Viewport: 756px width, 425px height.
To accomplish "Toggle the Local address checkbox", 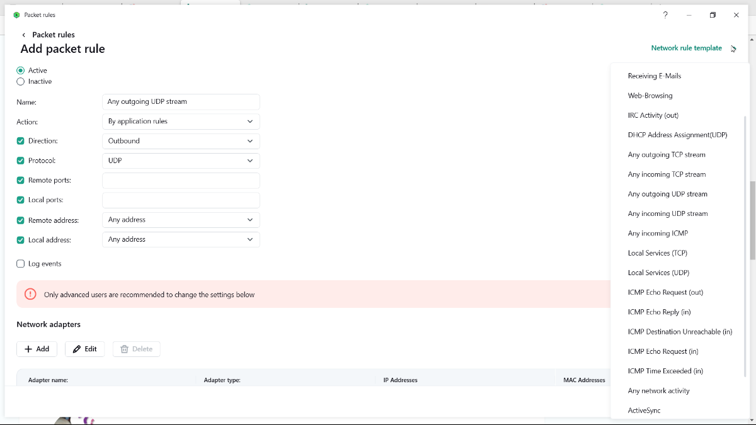I will (21, 240).
